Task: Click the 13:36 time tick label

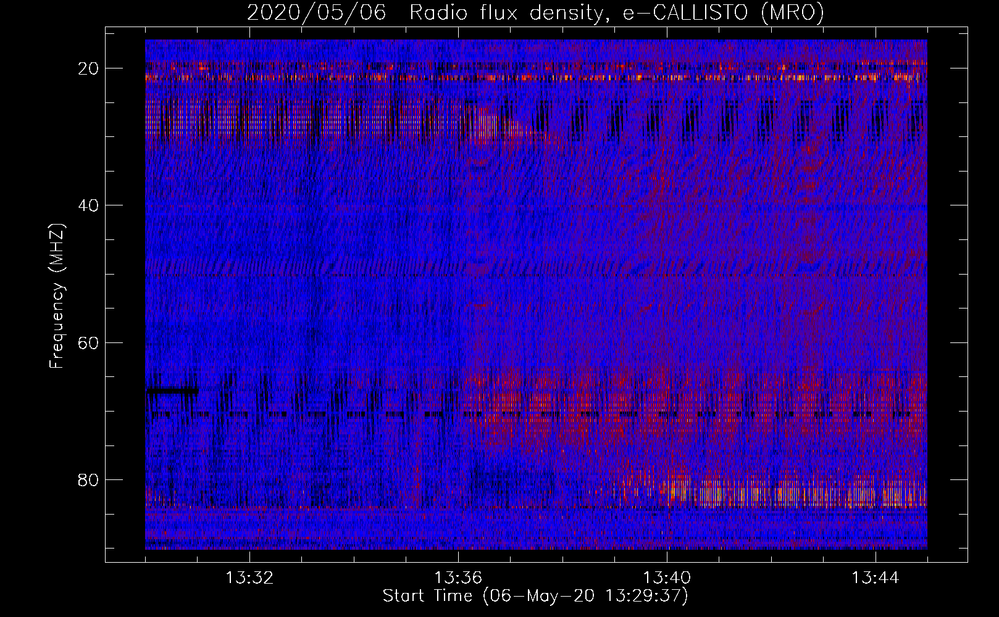Action: 458,578
